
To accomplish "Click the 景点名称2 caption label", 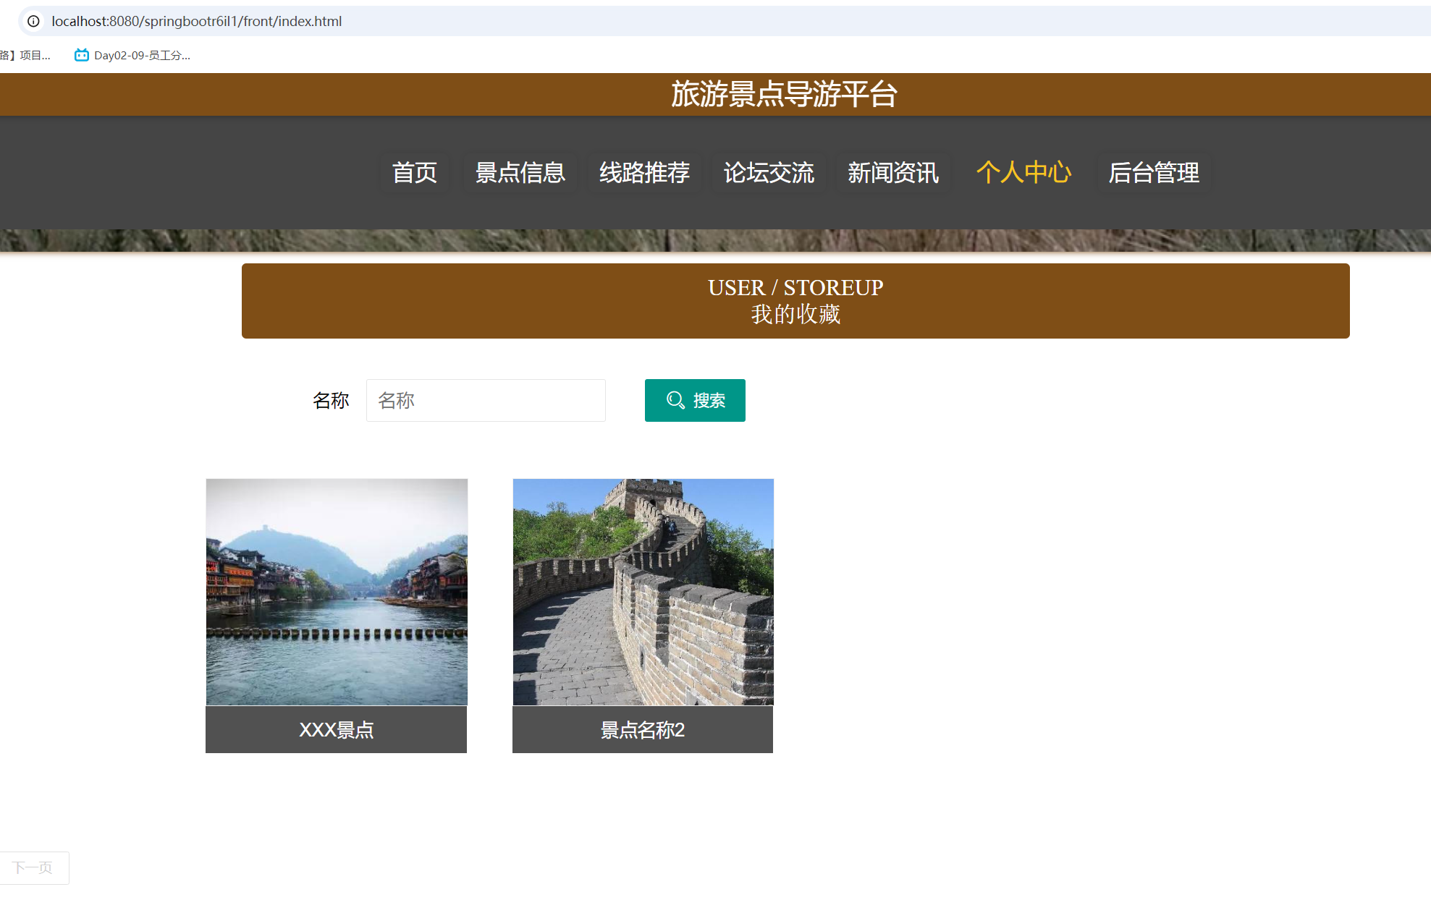I will [643, 730].
